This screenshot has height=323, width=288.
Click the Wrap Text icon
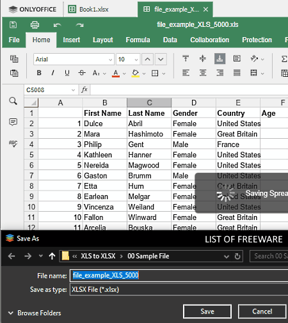point(237,58)
